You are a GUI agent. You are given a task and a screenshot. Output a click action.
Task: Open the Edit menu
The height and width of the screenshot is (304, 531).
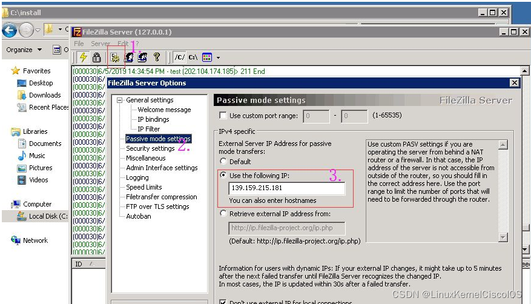[x=123, y=44]
